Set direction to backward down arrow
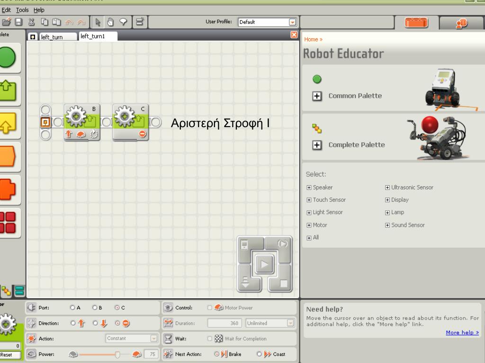Image resolution: width=485 pixels, height=363 pixels. click(95, 323)
